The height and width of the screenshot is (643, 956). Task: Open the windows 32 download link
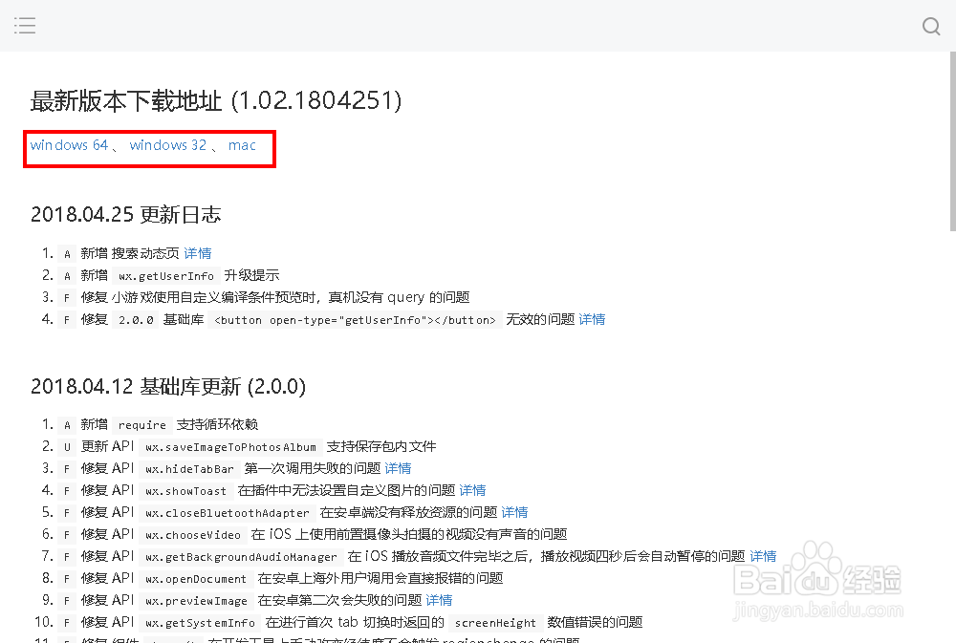coord(168,145)
